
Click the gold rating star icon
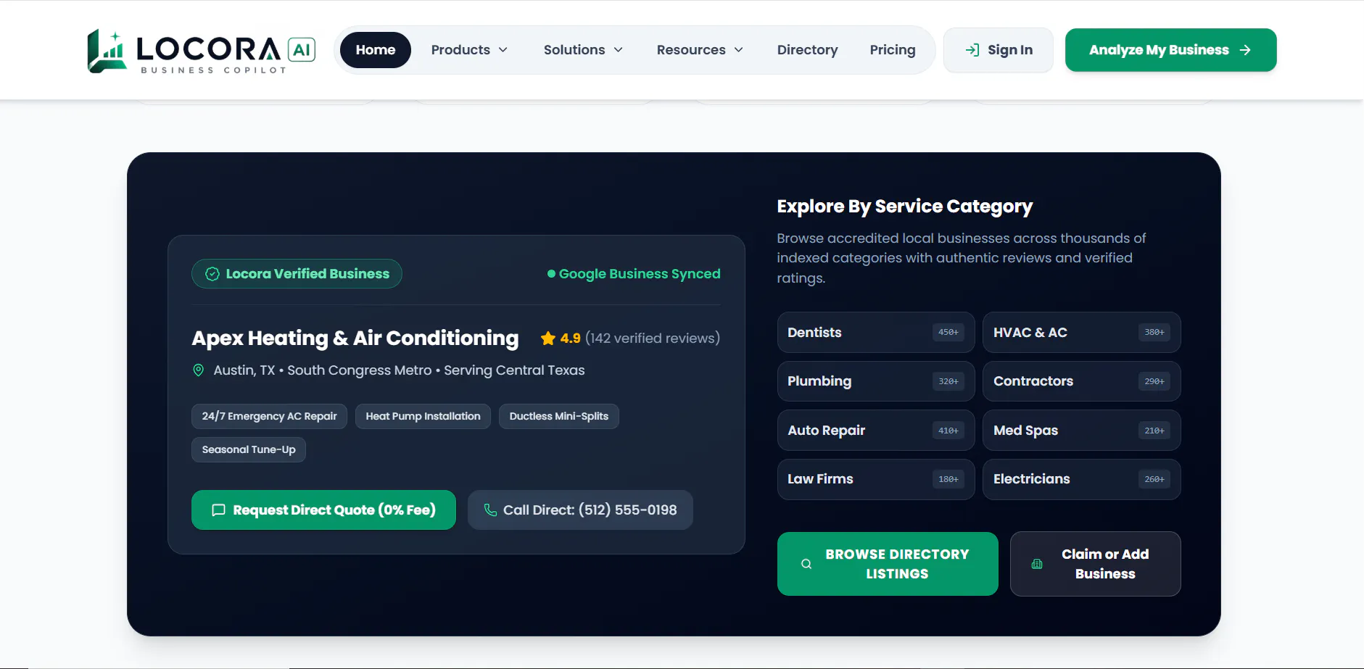coord(548,338)
